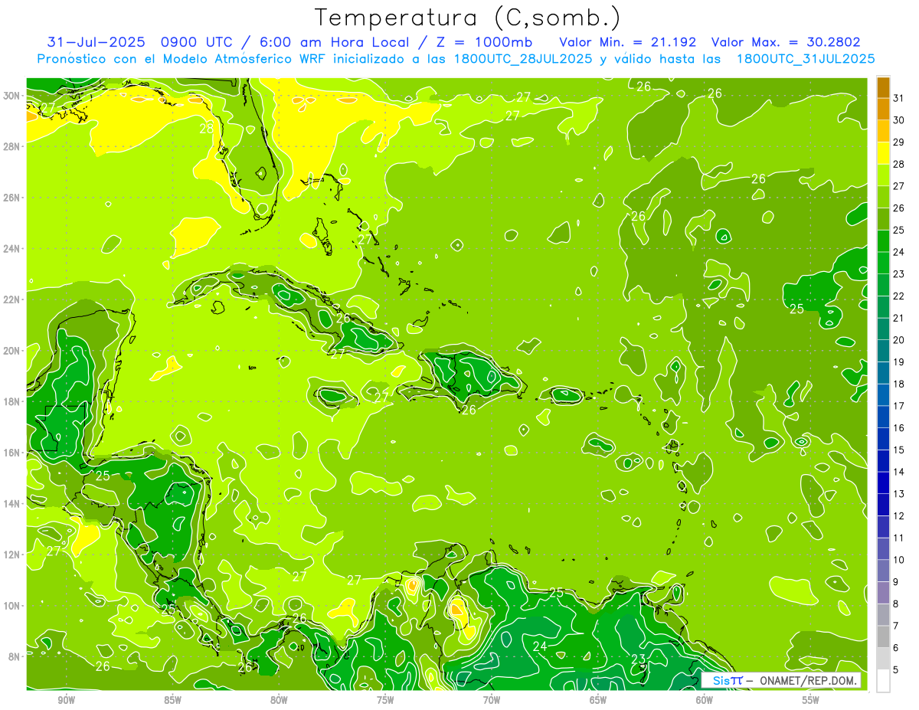This screenshot has height=710, width=919.
Task: Click the "24N" latitude axis label
Action: tap(12, 248)
